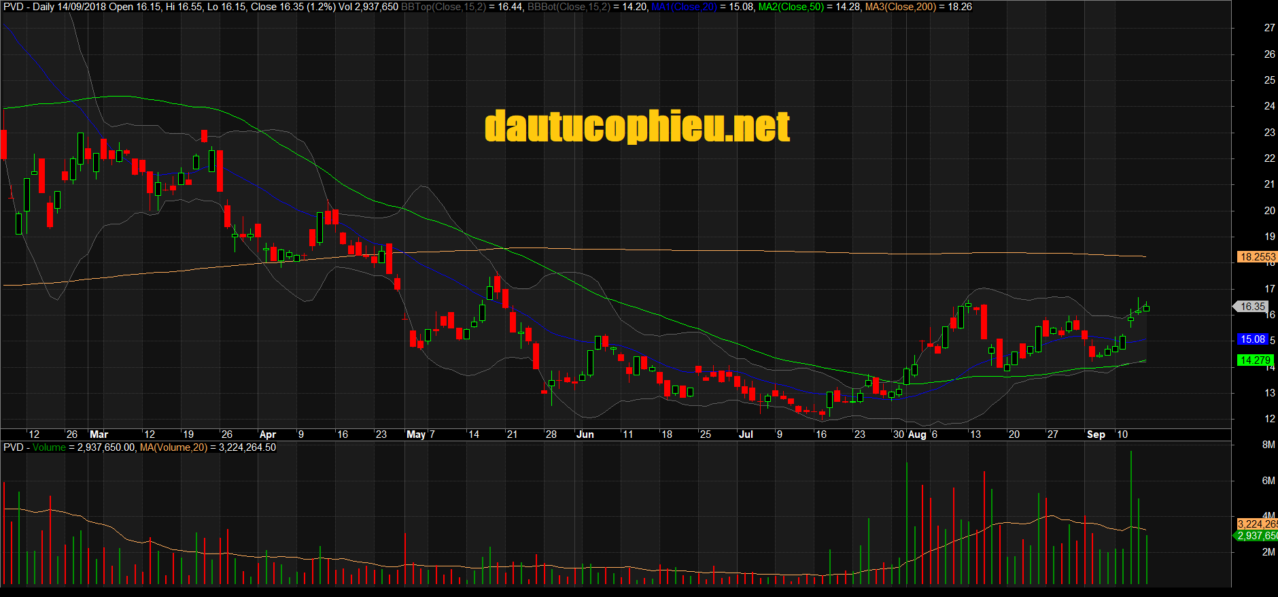Image resolution: width=1278 pixels, height=597 pixels.
Task: Click the PVD Daily chart title text
Action: 29,7
